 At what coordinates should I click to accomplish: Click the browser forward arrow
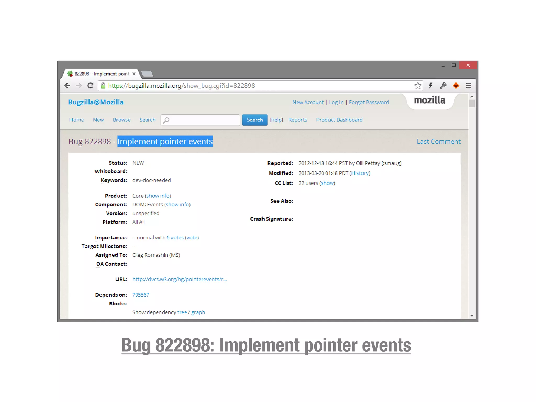pyautogui.click(x=79, y=86)
